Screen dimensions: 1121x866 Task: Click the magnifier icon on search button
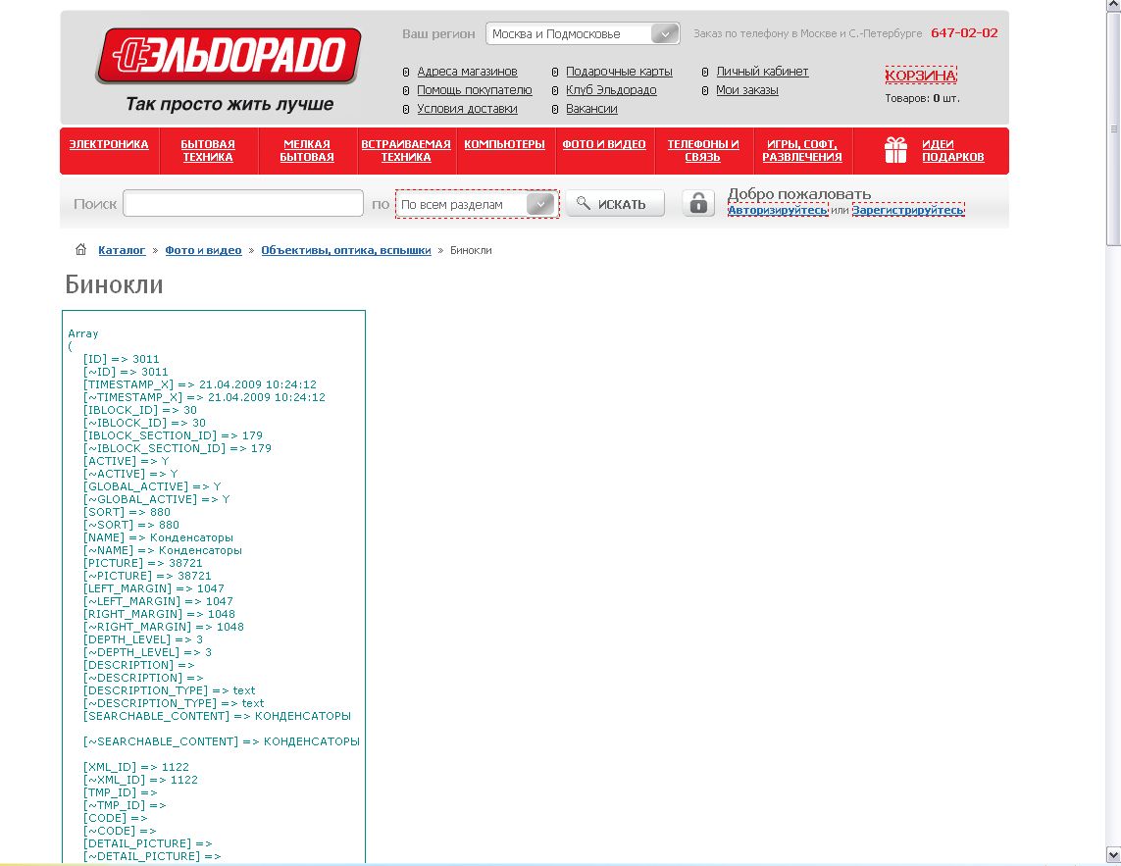click(584, 203)
